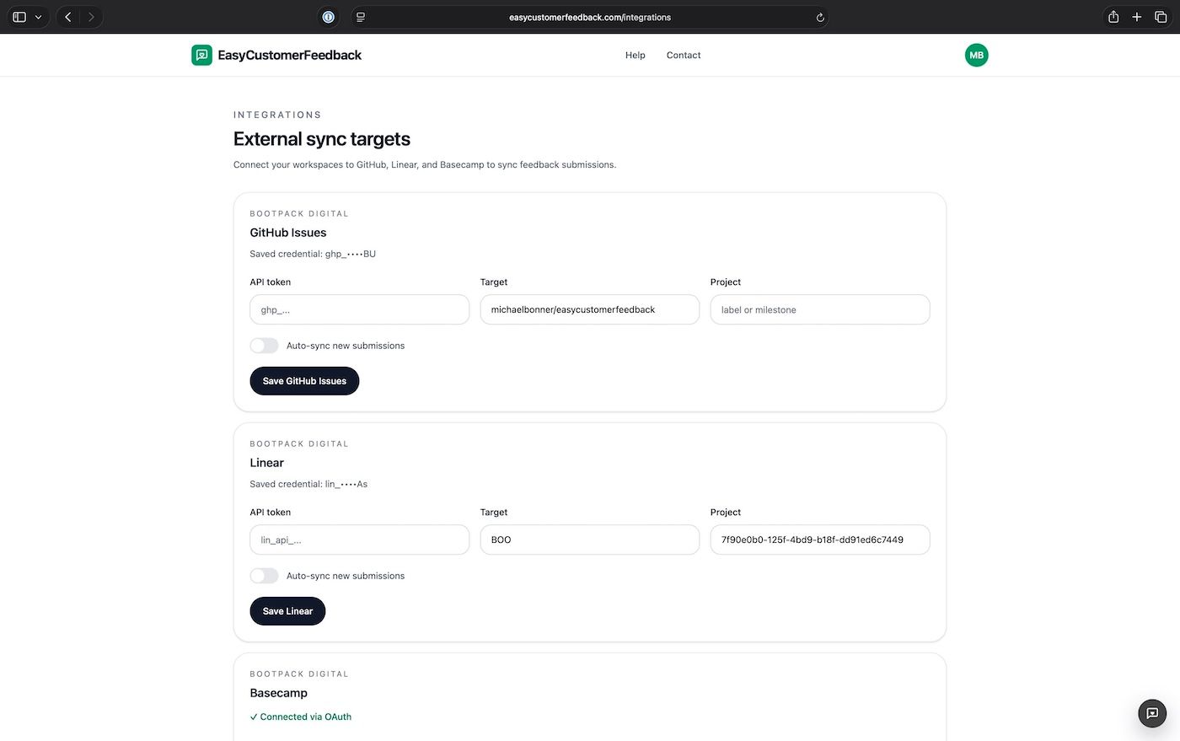Expand the sidebar options chevron dropdown
The height and width of the screenshot is (741, 1180).
[x=38, y=16]
